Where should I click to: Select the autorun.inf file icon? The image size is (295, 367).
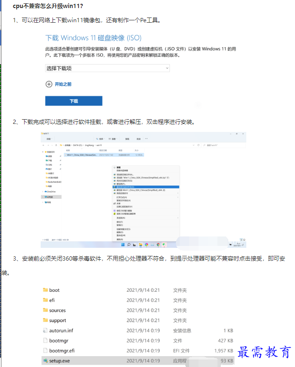[45, 330]
